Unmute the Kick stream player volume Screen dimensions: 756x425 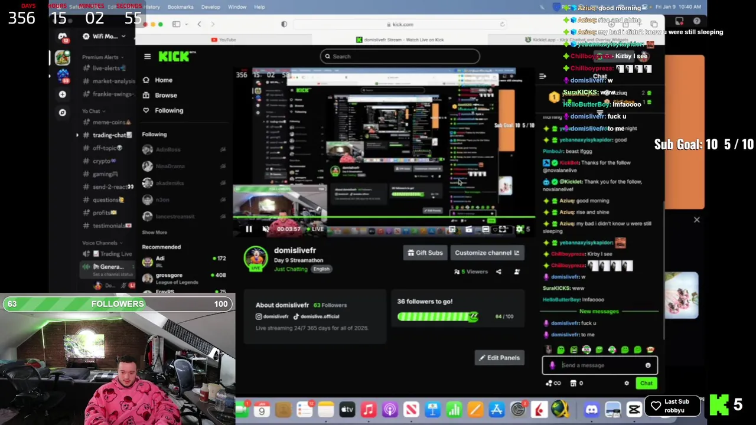point(266,229)
